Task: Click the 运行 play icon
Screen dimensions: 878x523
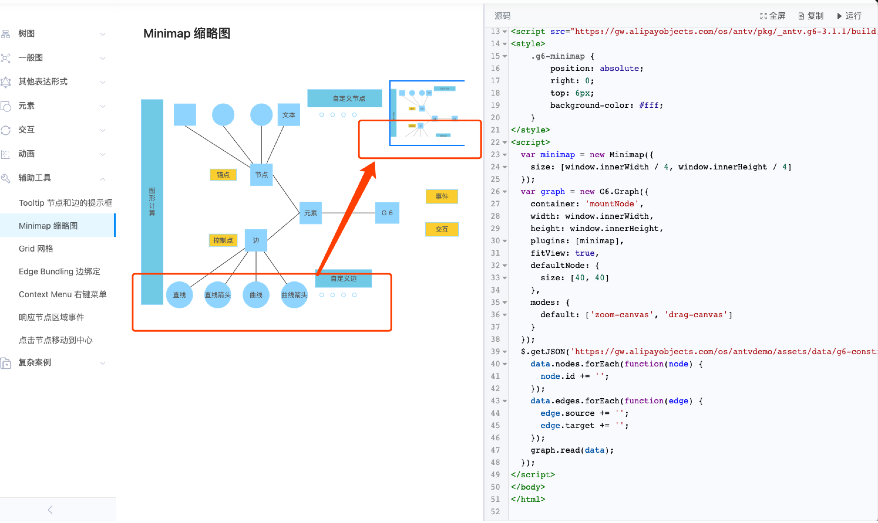Action: coord(839,16)
